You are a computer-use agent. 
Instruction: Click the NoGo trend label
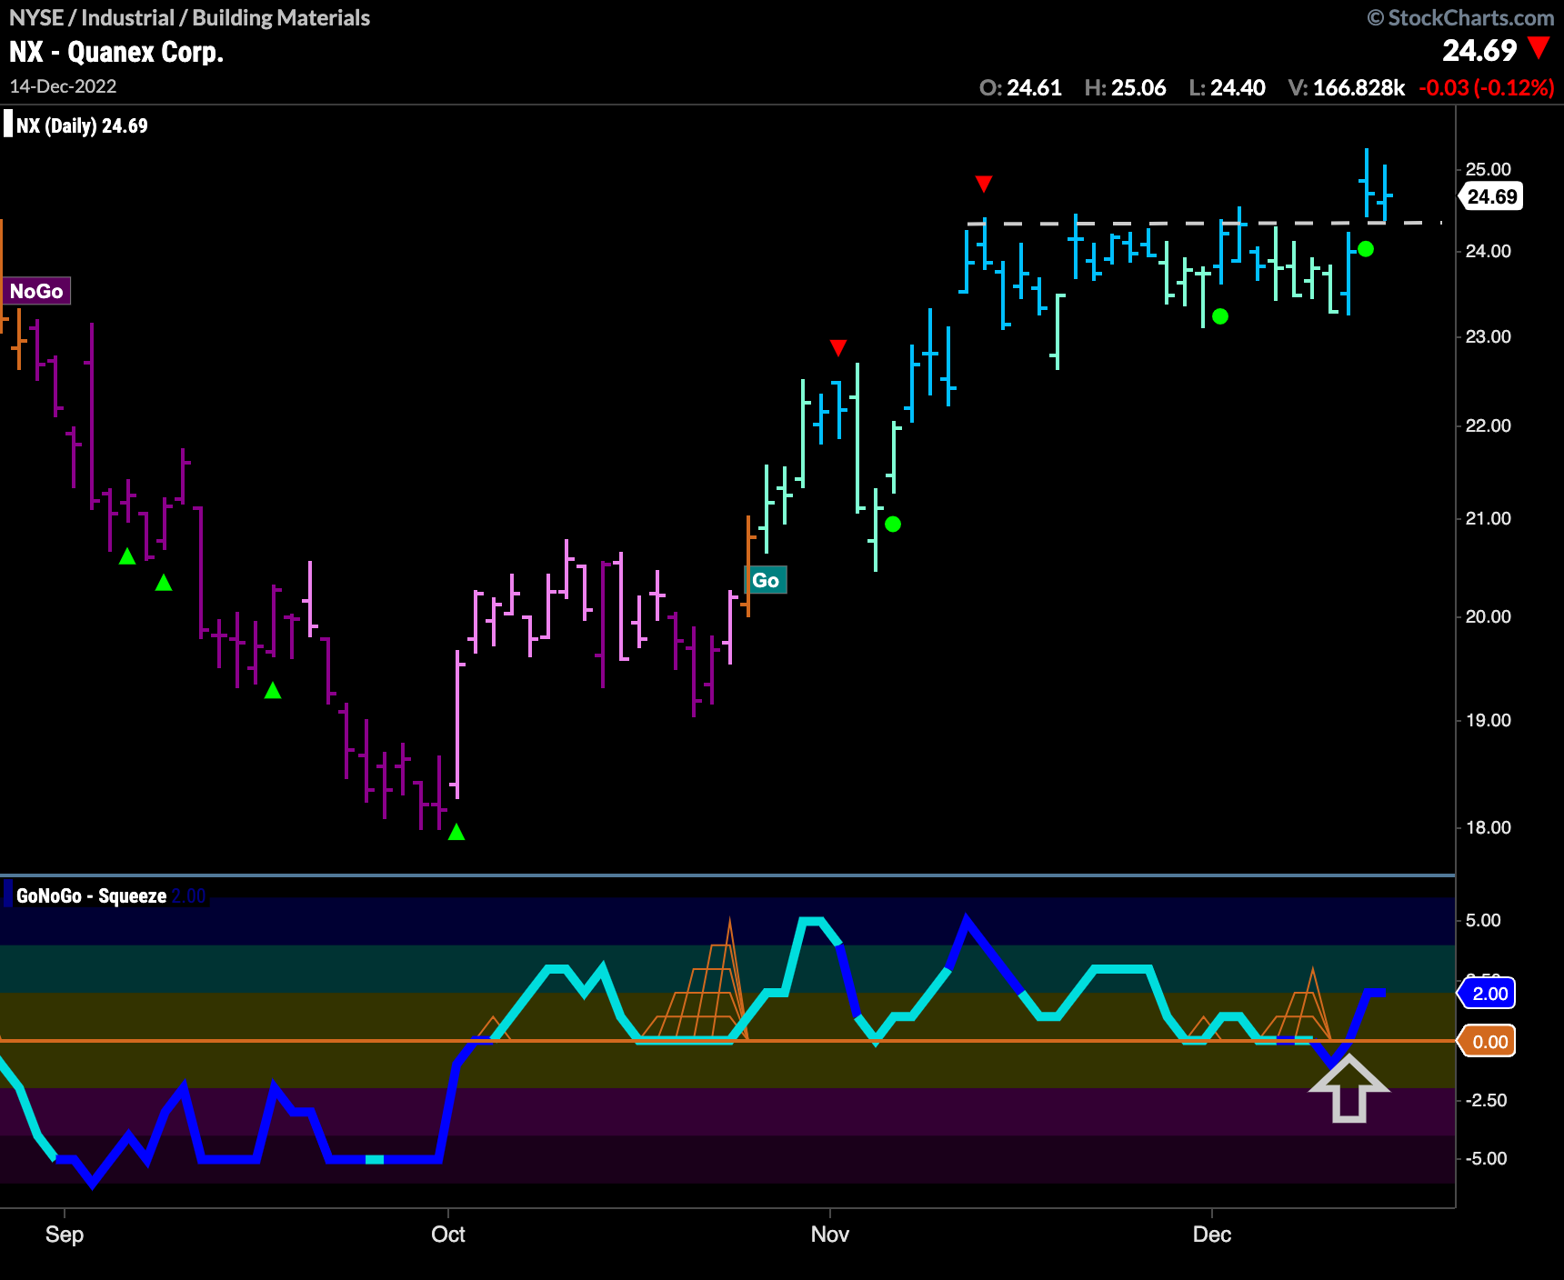click(x=36, y=291)
